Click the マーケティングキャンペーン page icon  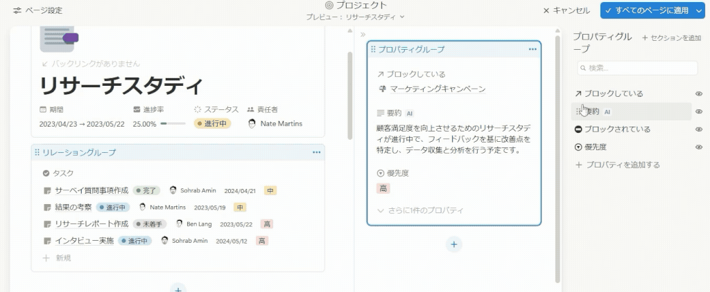click(382, 89)
